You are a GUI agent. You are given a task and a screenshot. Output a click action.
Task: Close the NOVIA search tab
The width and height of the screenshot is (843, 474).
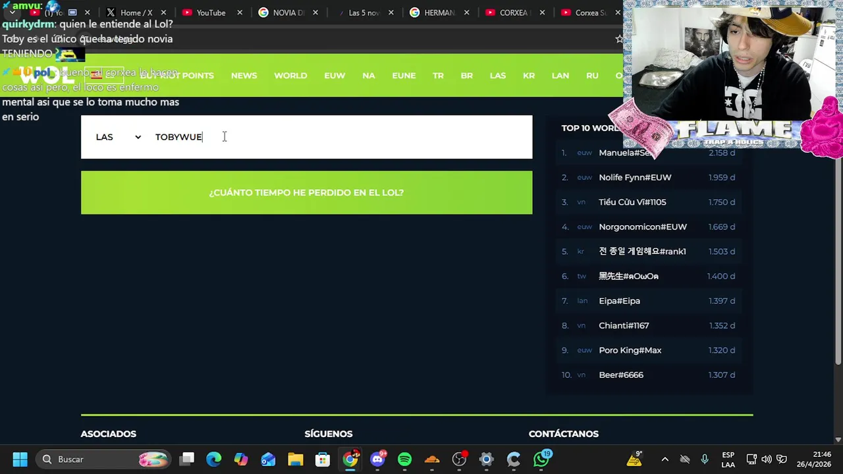[x=315, y=13]
